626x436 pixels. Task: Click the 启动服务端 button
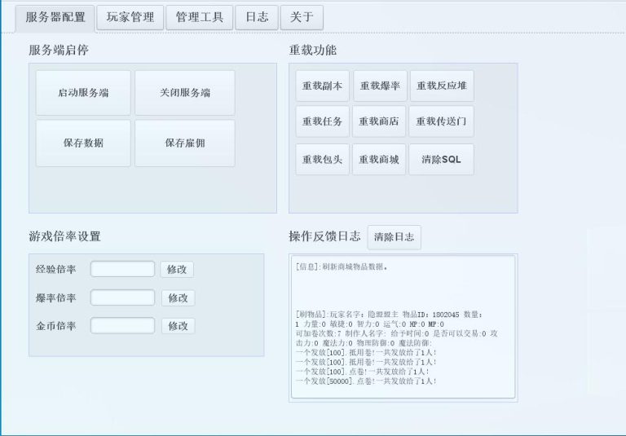tap(83, 93)
